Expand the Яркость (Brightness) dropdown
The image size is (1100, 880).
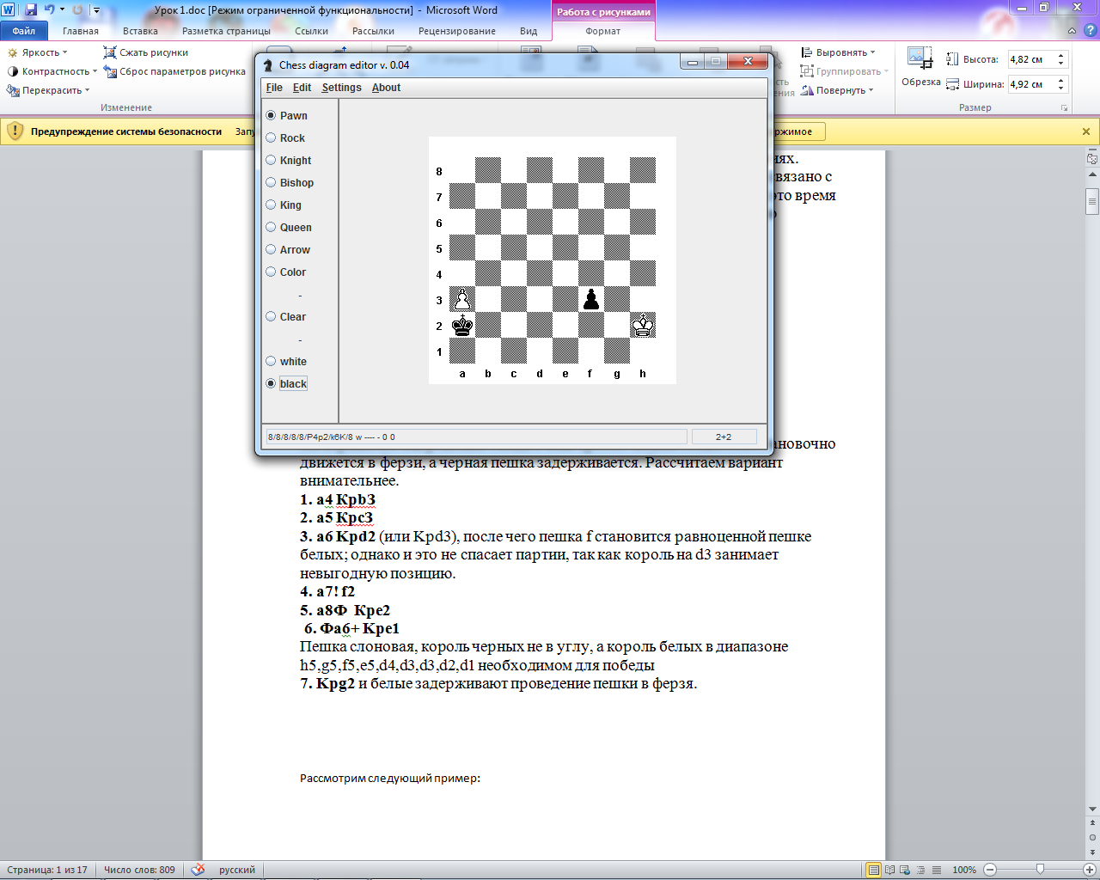(40, 52)
